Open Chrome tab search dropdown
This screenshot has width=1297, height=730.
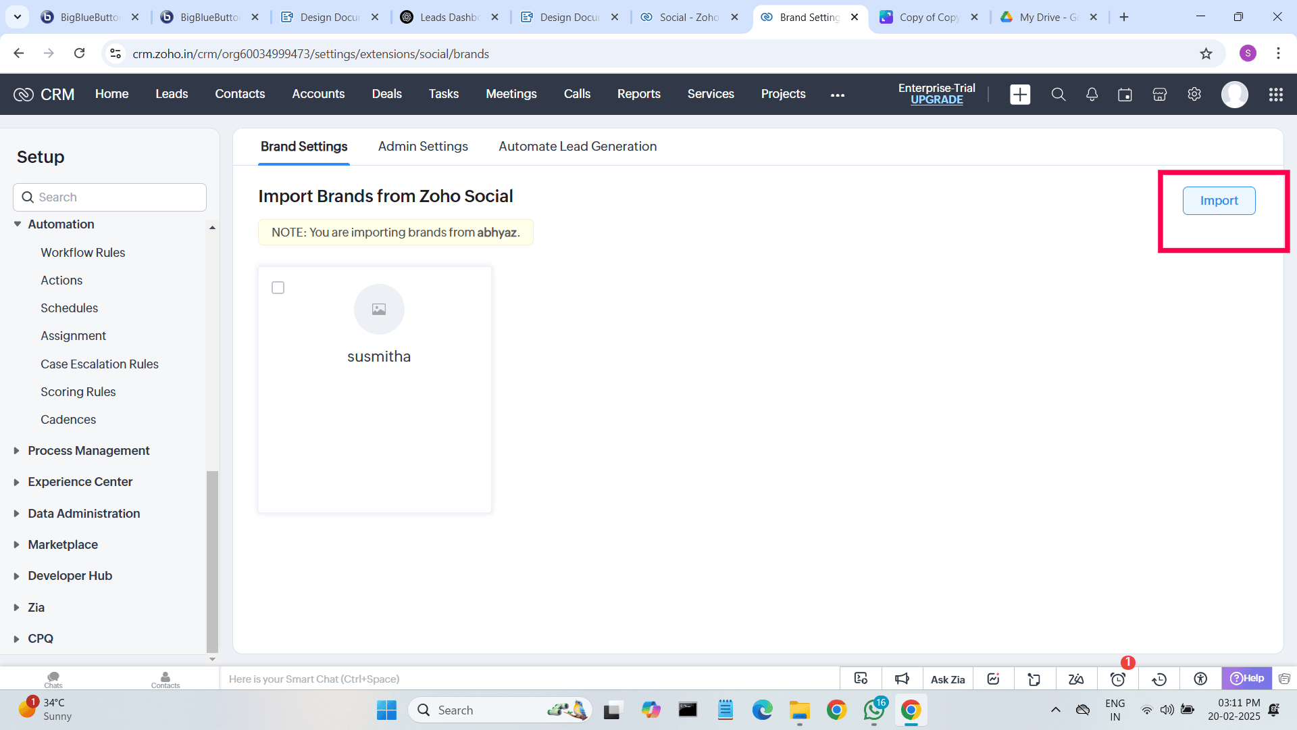tap(17, 17)
